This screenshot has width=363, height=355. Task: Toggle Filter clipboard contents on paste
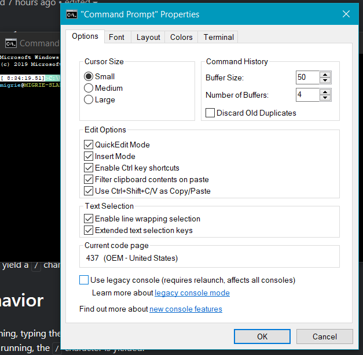tap(89, 179)
